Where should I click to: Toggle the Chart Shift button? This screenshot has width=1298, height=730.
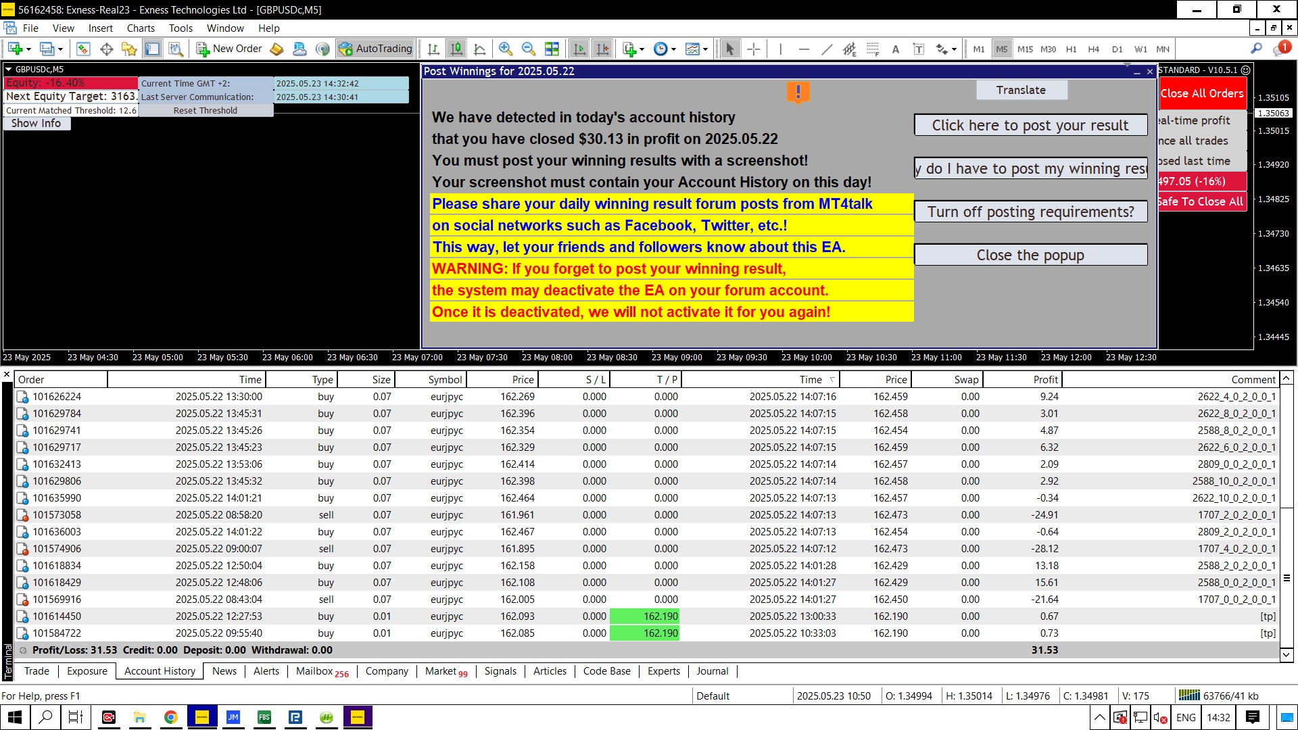click(x=602, y=49)
